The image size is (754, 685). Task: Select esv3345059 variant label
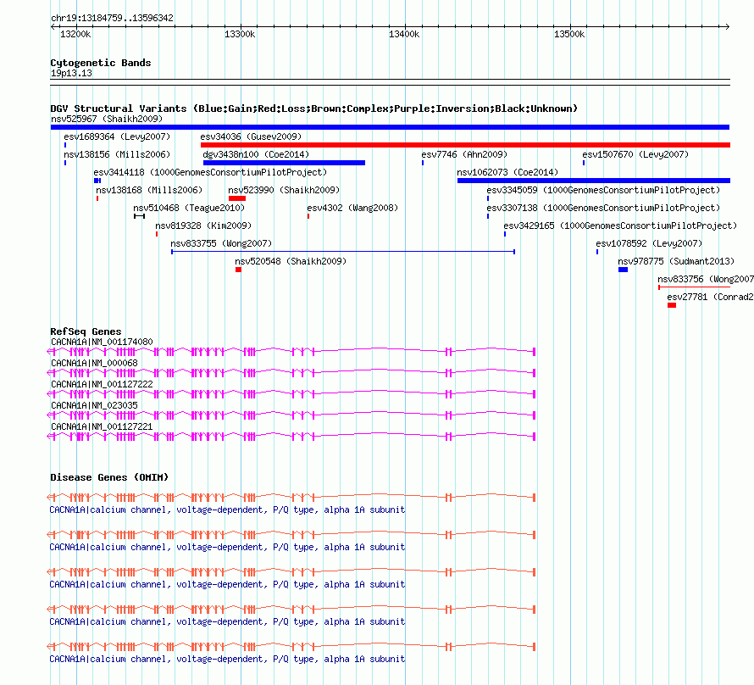tap(603, 190)
